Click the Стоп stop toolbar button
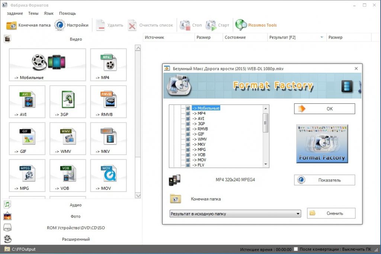The image size is (381, 254). (x=190, y=25)
